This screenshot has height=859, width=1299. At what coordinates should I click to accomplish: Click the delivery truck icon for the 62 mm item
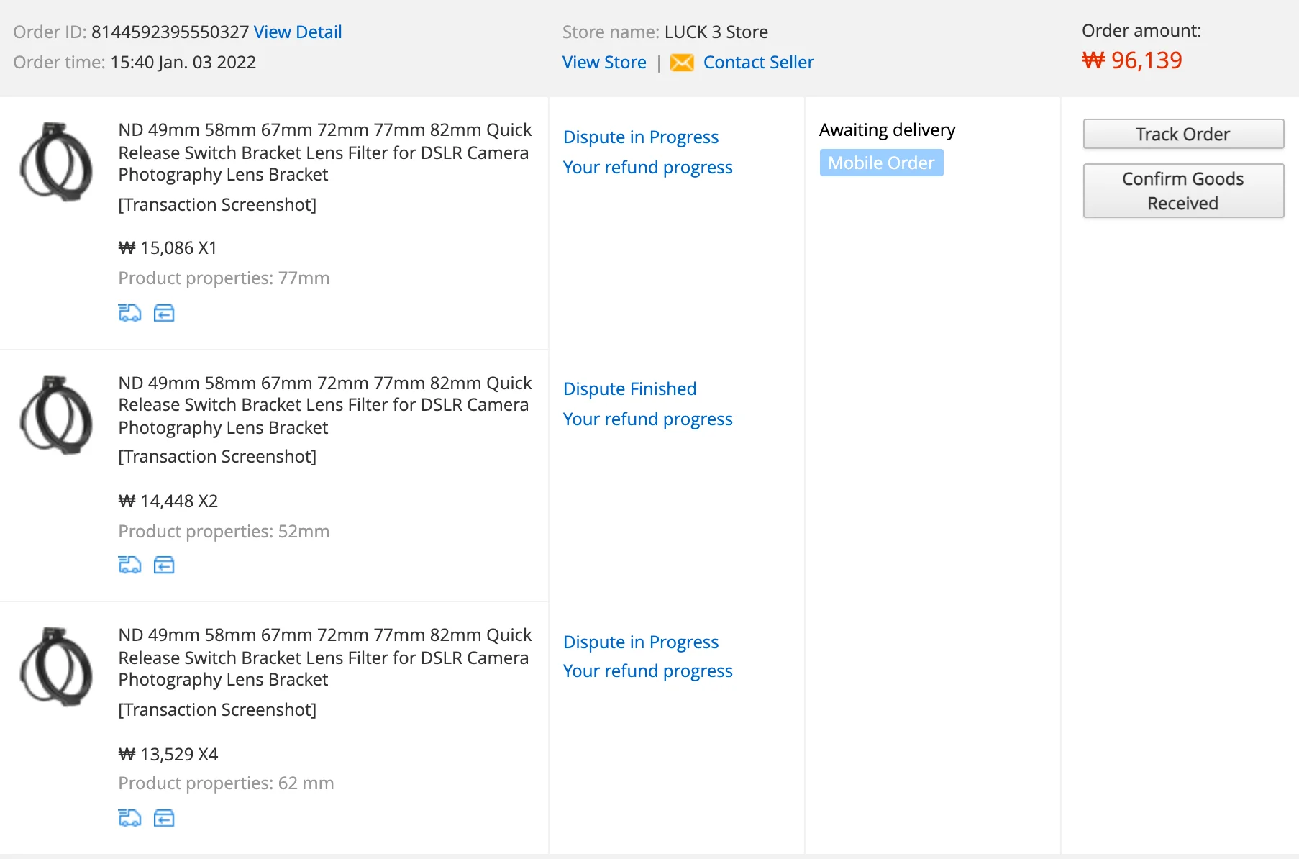pyautogui.click(x=129, y=818)
